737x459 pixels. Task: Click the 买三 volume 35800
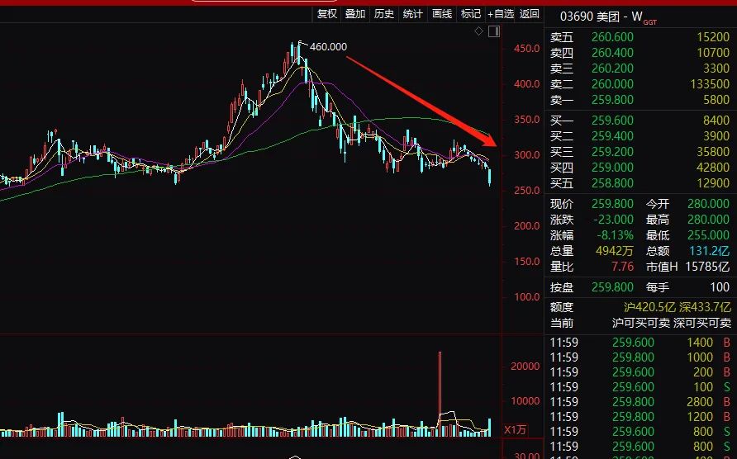(713, 152)
